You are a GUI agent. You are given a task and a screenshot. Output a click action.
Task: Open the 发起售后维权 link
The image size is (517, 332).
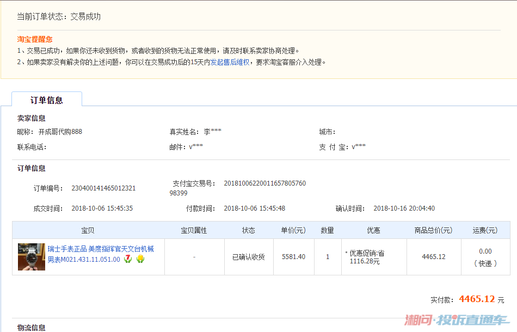[x=230, y=62]
